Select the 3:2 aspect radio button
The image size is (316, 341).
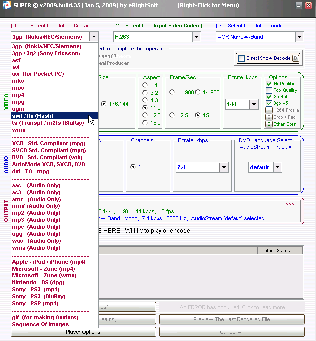[x=145, y=93]
